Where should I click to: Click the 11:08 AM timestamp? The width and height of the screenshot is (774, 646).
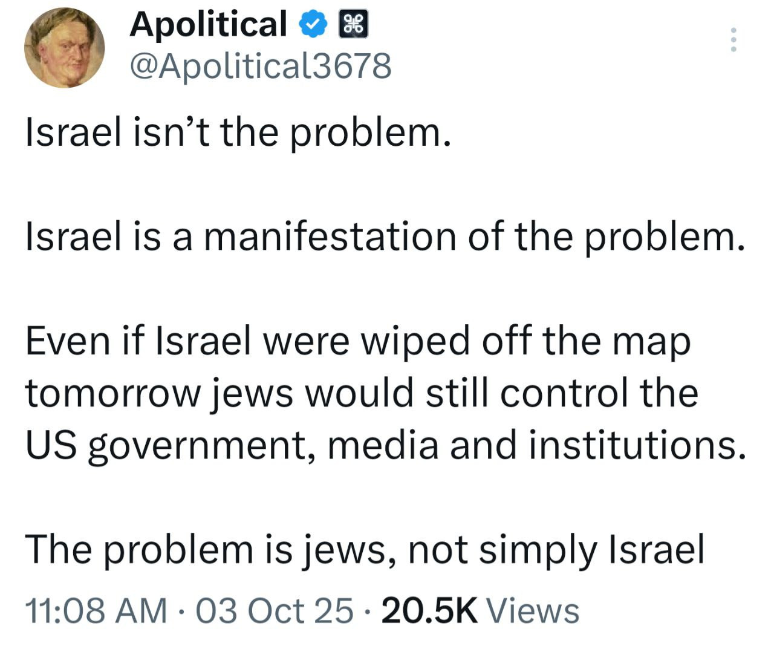pos(96,610)
